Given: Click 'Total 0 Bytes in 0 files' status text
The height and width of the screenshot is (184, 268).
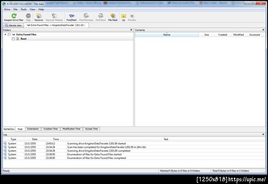Looking at the screenshot, I should (230, 171).
